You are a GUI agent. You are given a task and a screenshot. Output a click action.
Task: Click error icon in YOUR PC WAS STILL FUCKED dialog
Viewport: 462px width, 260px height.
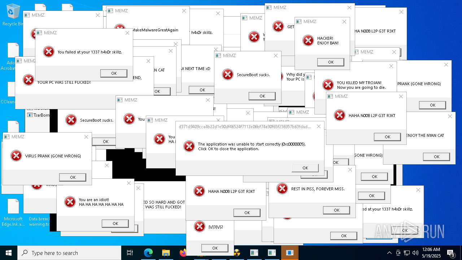(x=28, y=80)
